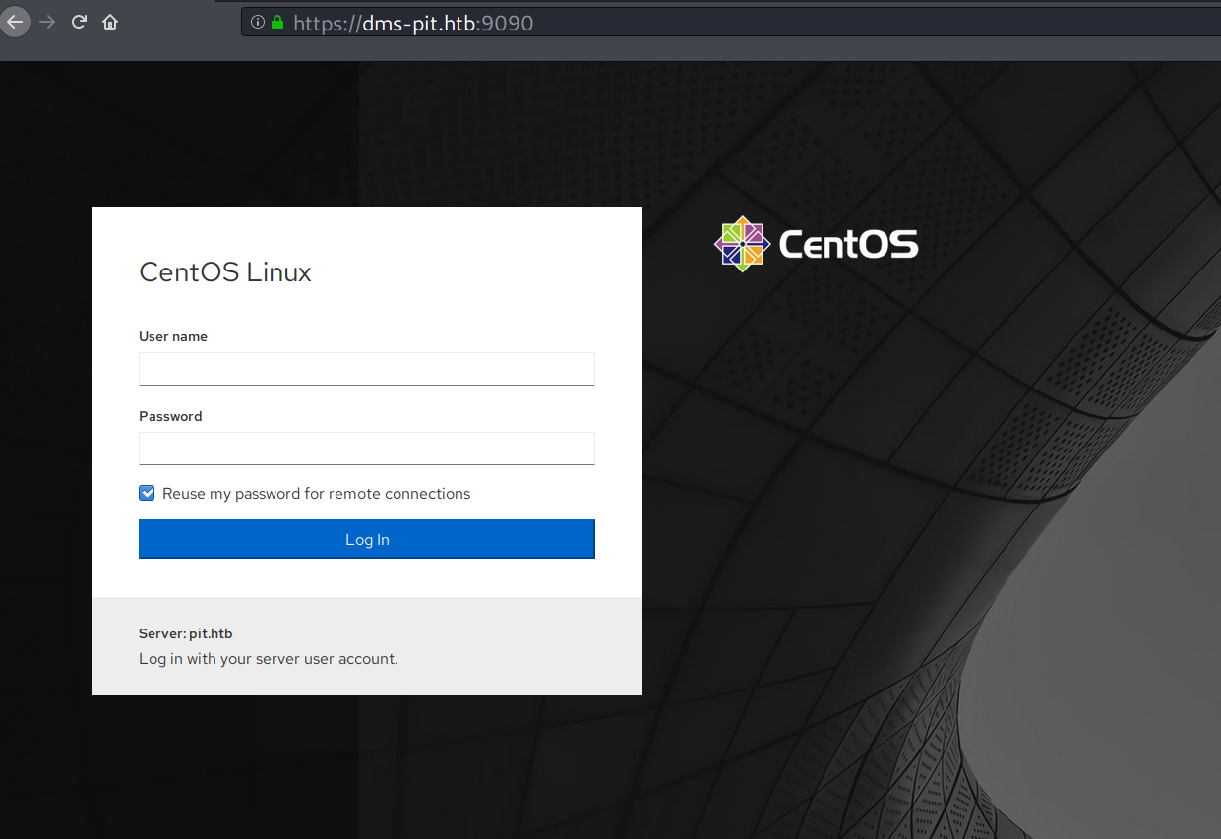Uncheck the reuse my password checkbox

click(147, 493)
